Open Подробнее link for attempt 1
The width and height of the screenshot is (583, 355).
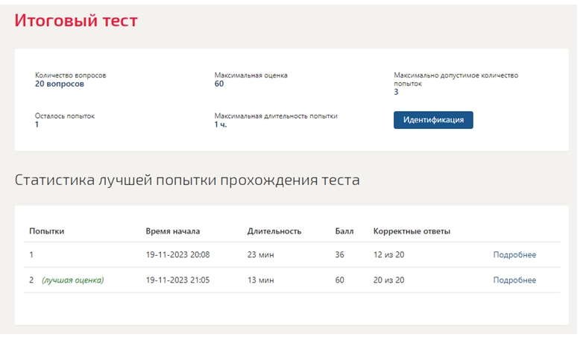click(x=514, y=254)
